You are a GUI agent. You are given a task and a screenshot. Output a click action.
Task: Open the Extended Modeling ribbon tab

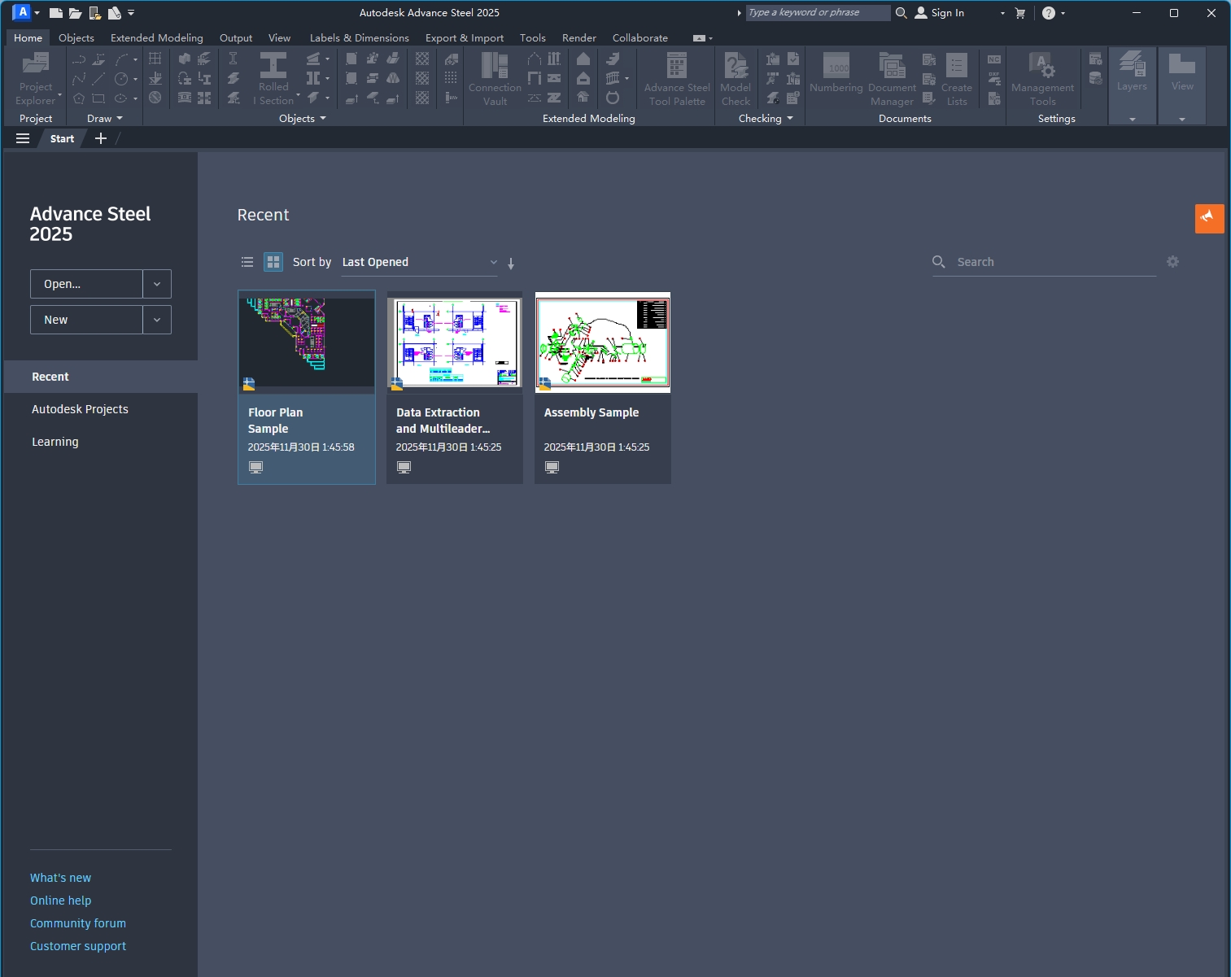point(157,38)
